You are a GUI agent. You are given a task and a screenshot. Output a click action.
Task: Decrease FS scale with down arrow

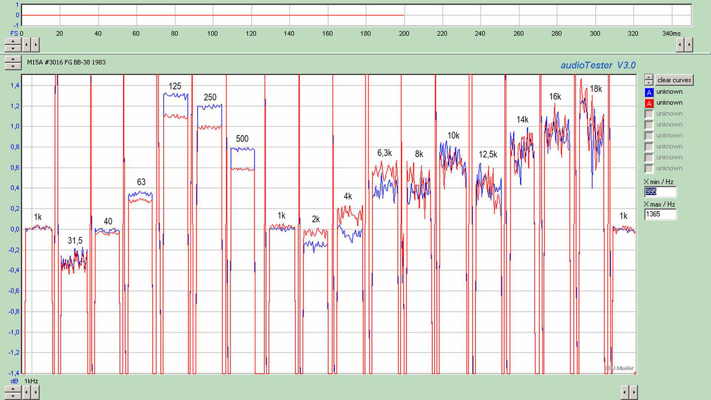(13, 48)
